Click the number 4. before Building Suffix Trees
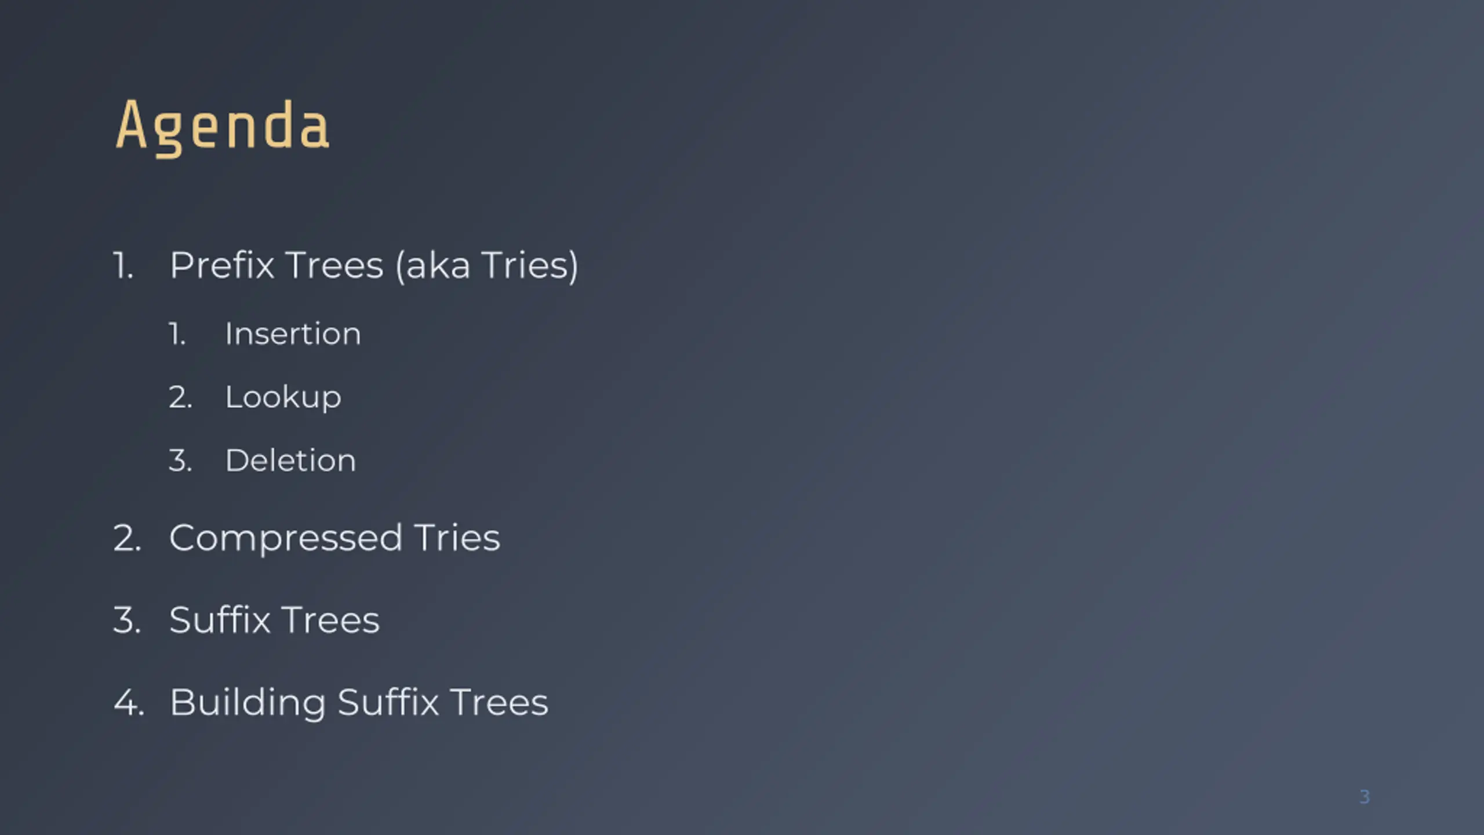 tap(129, 703)
